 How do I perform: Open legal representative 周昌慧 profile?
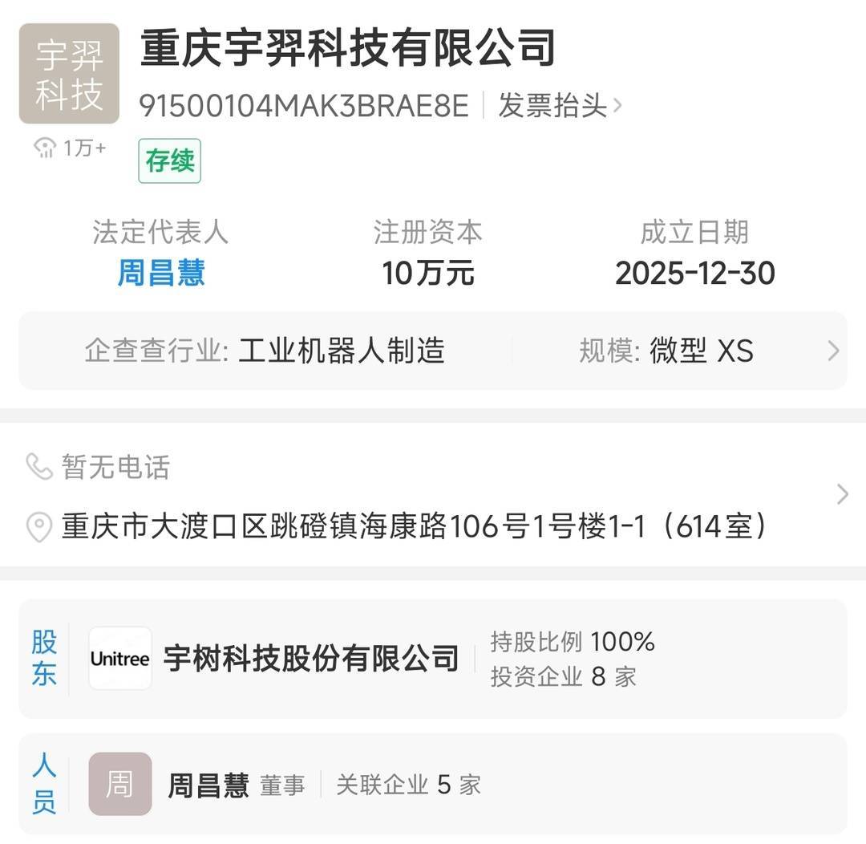[161, 273]
